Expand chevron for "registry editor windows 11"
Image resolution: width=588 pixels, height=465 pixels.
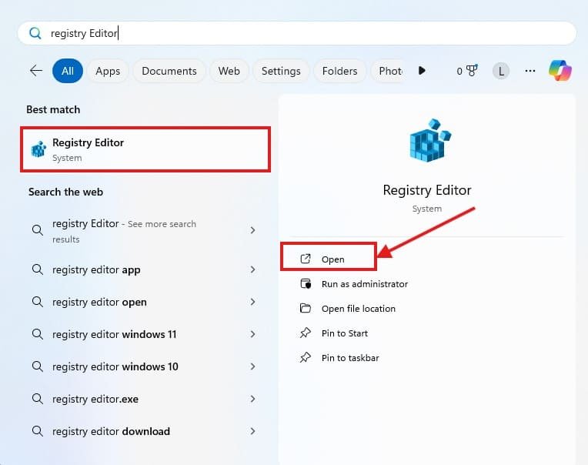(x=252, y=334)
